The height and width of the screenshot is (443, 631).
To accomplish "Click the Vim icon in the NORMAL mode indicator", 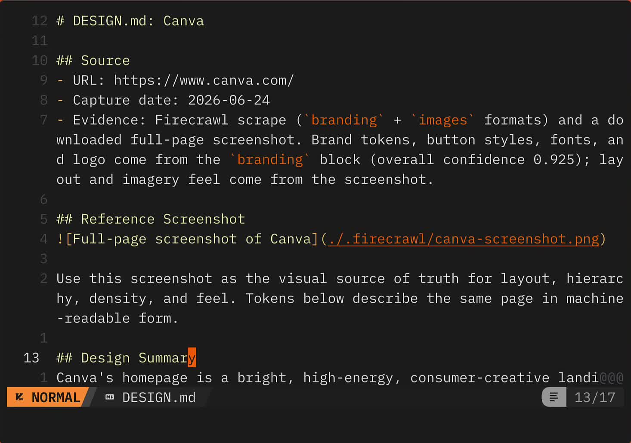I will (x=20, y=397).
